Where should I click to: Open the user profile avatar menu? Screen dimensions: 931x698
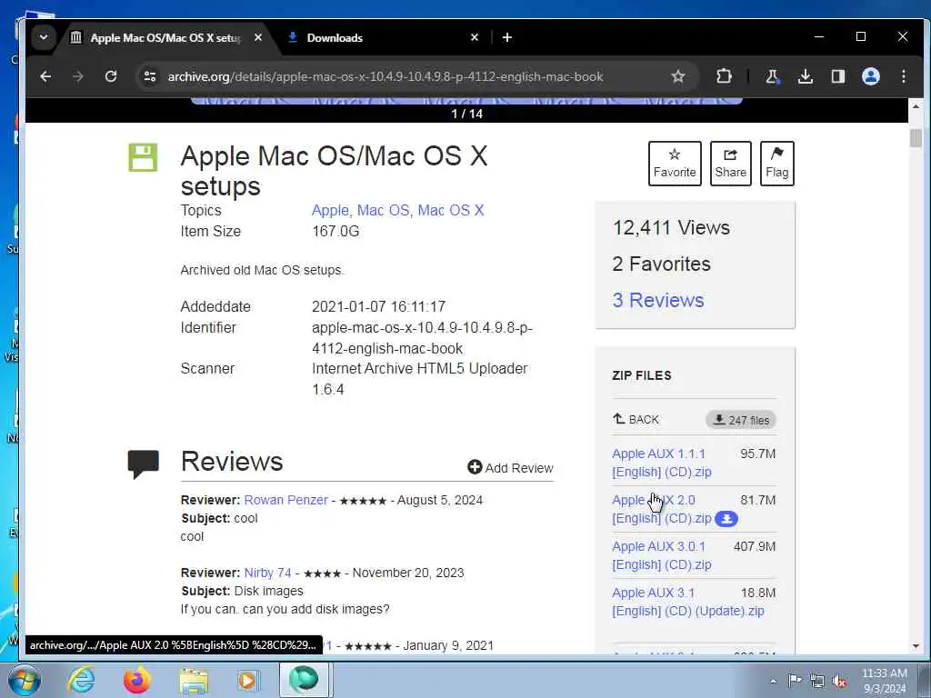tap(870, 76)
